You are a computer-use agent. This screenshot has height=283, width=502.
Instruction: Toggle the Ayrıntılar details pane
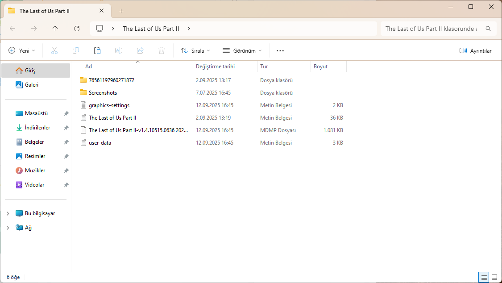point(475,50)
